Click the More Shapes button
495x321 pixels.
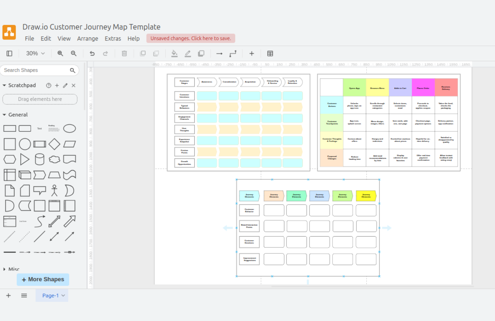pos(43,279)
